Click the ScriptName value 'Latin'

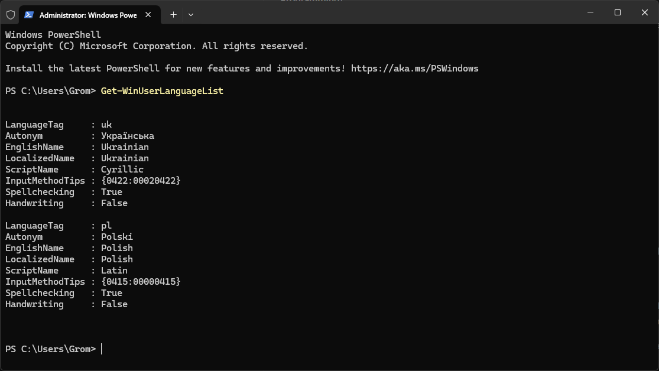(x=114, y=271)
